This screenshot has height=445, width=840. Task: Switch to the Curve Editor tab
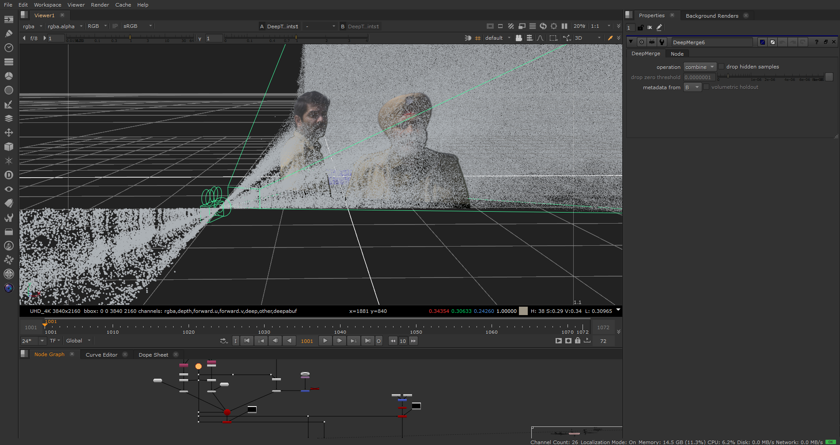[x=102, y=355]
